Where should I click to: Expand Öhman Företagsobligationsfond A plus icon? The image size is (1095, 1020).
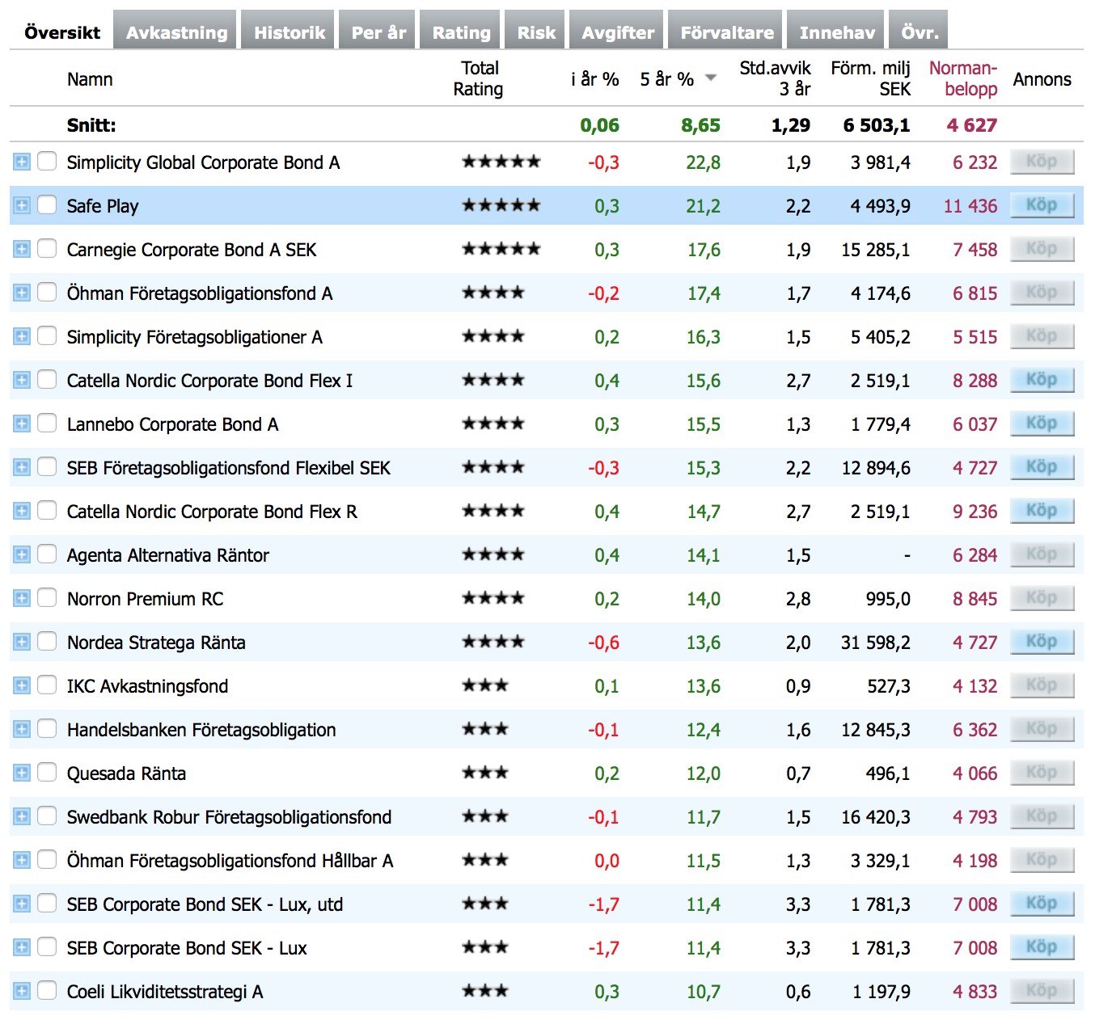(x=22, y=293)
